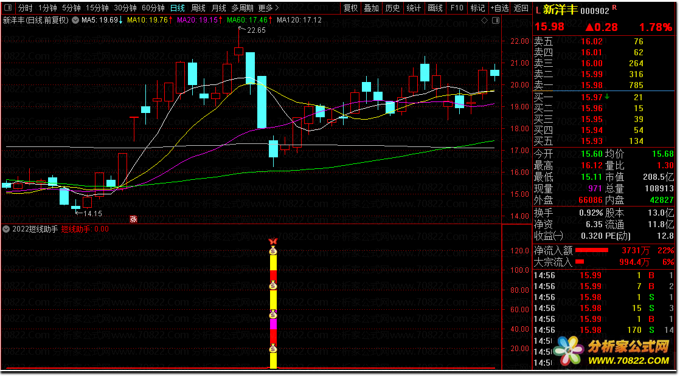Toggle the right info panel icon

click(x=496, y=21)
